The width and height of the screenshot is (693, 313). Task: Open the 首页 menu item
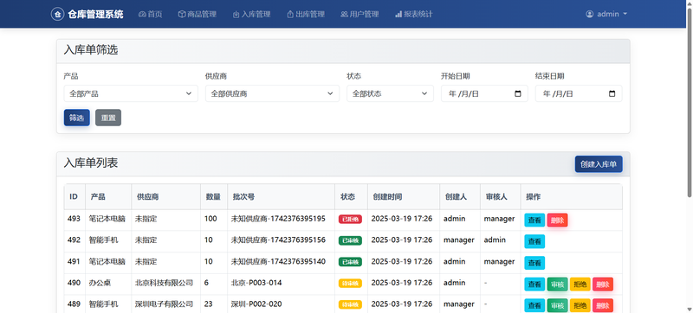pos(150,15)
